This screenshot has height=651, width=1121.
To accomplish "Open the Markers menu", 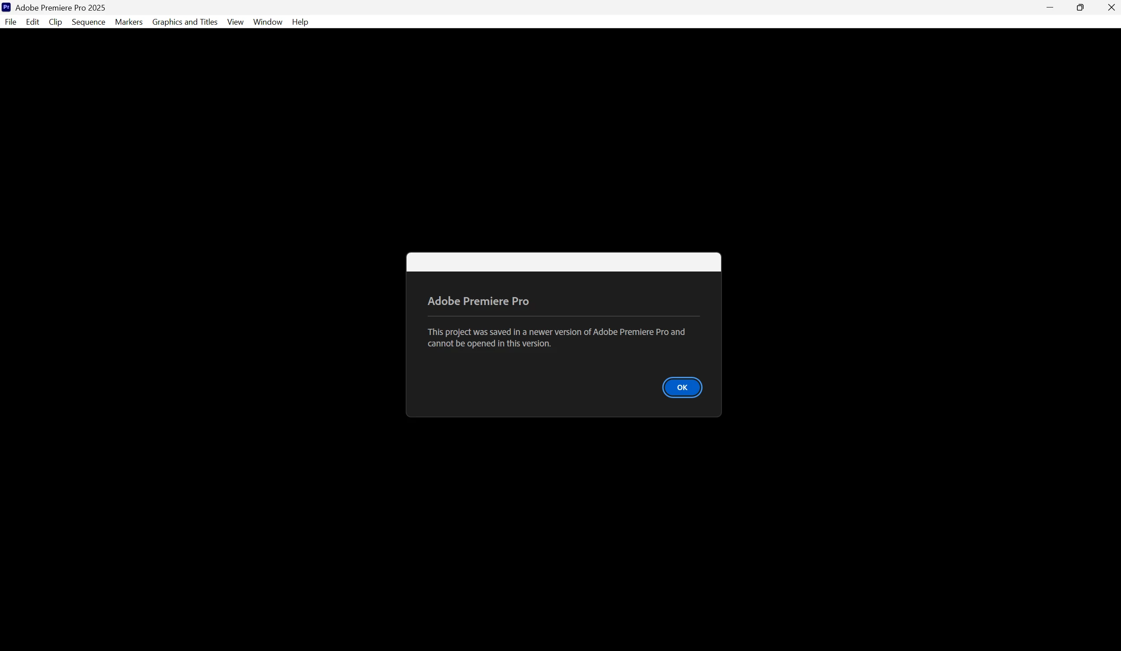I will [x=129, y=22].
